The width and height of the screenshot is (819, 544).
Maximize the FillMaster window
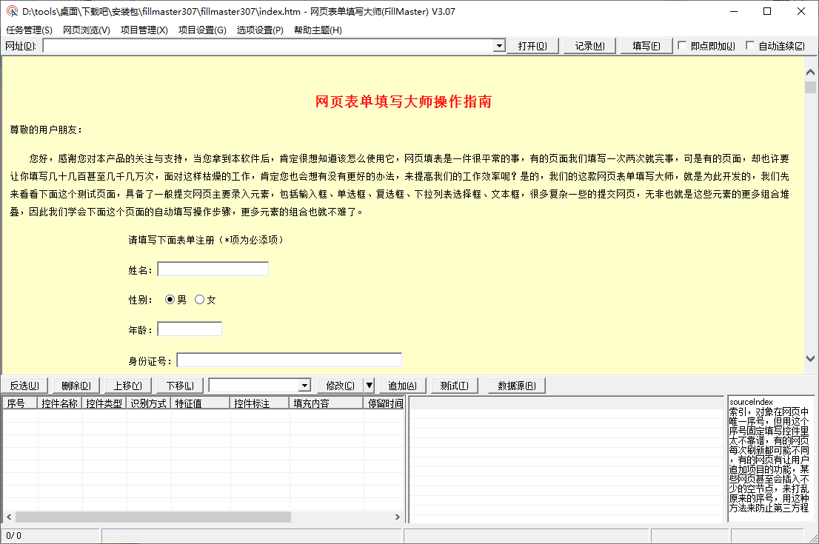767,12
